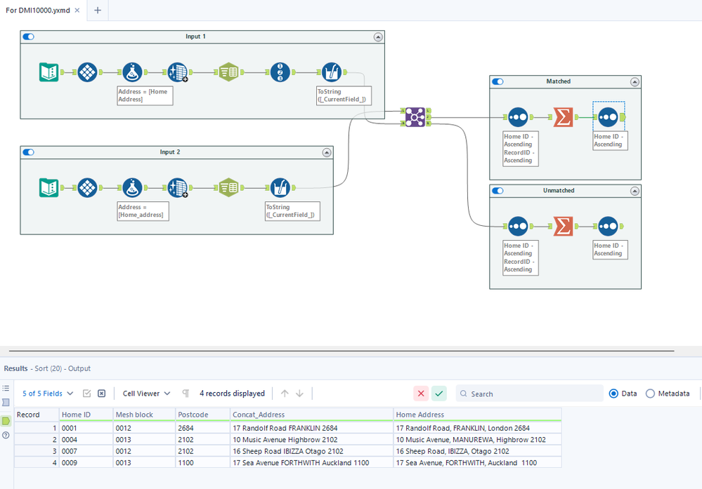Select the Formula tool in Input 2

132,188
